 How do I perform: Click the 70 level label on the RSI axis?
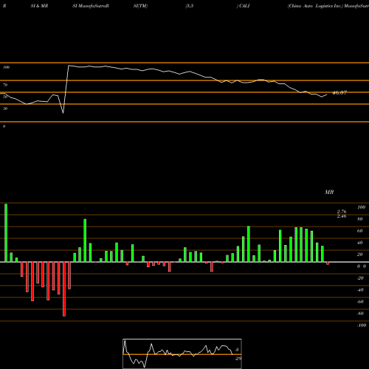click(5, 85)
